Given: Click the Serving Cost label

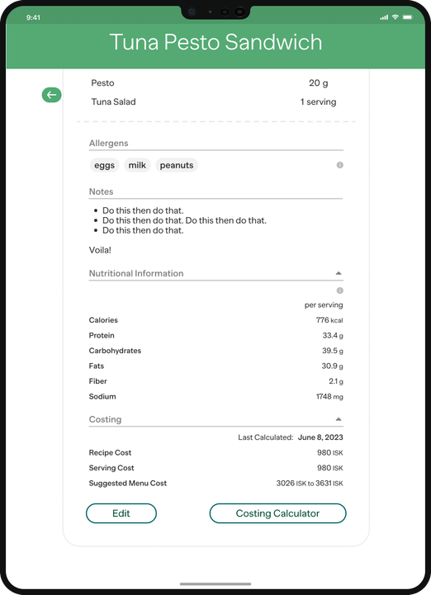Looking at the screenshot, I should point(111,468).
